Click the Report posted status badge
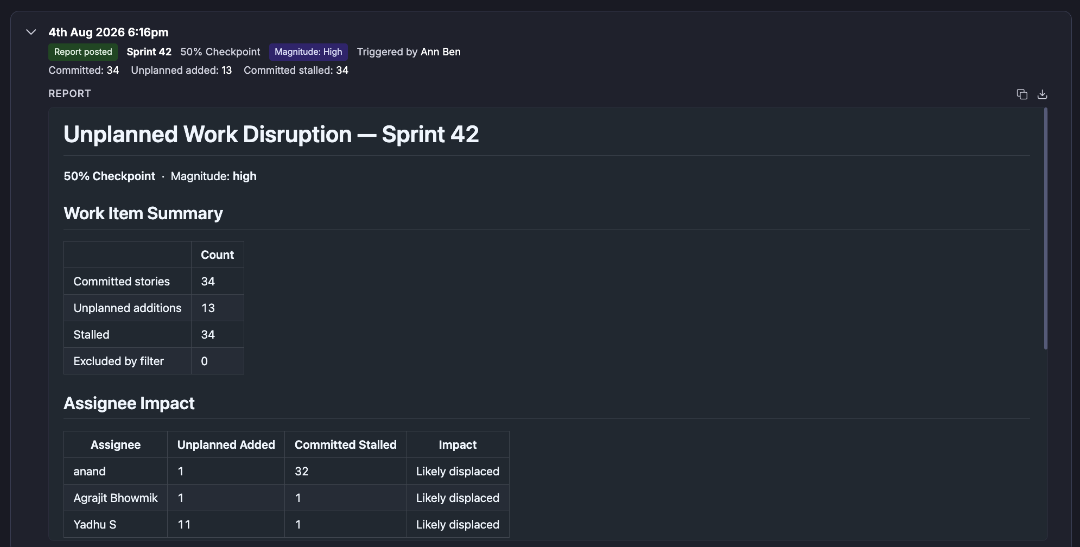The height and width of the screenshot is (547, 1080). (83, 52)
